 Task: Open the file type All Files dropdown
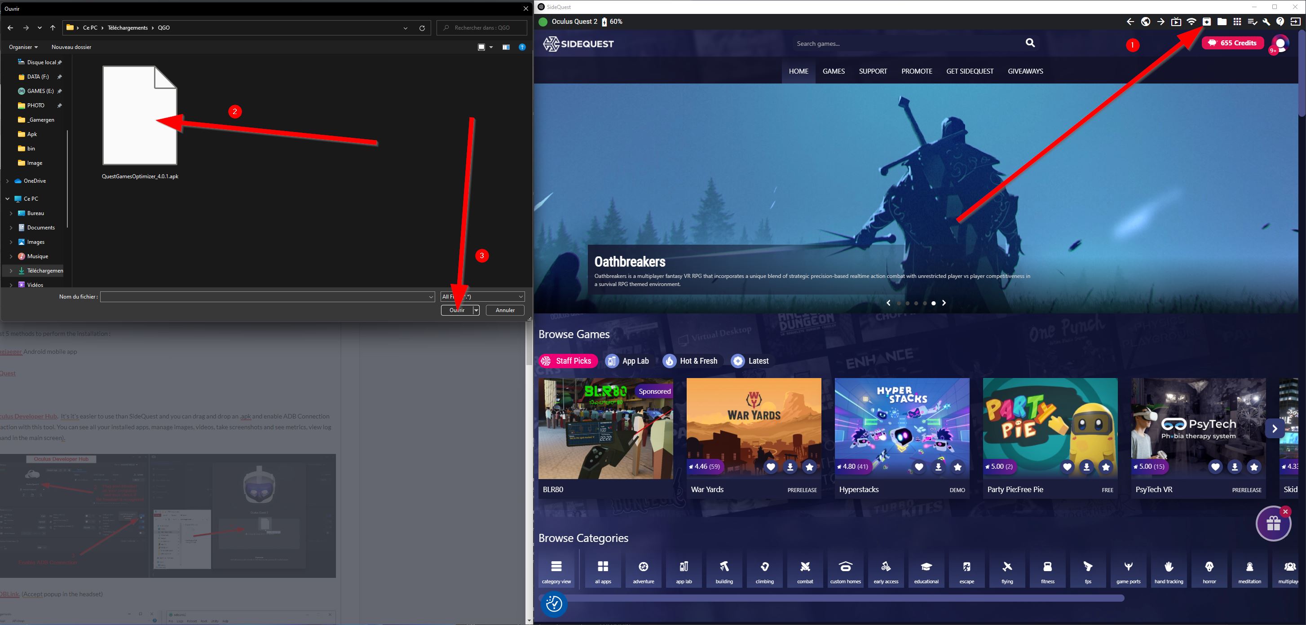point(482,296)
